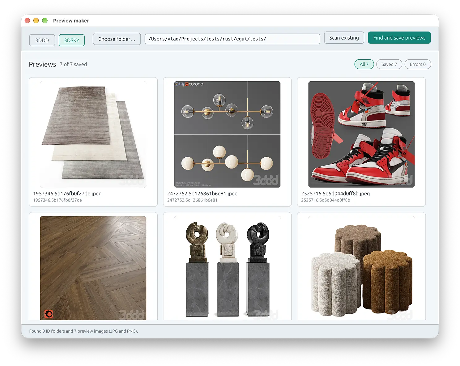The image size is (460, 366).
Task: Click filename 1957346.5b176fb0f27de.jpeg
Action: coord(67,194)
